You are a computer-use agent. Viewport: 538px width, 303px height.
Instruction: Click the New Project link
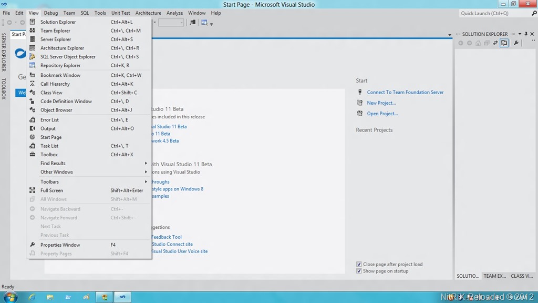pos(381,103)
